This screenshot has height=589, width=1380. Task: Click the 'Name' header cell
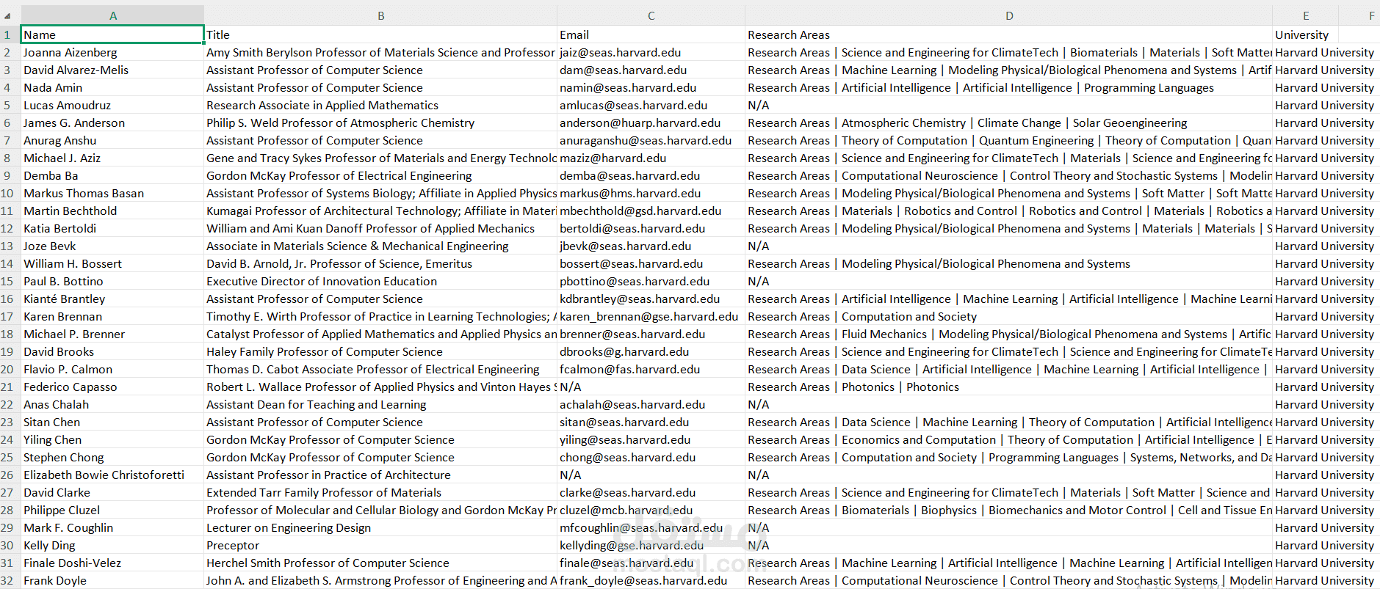[112, 34]
